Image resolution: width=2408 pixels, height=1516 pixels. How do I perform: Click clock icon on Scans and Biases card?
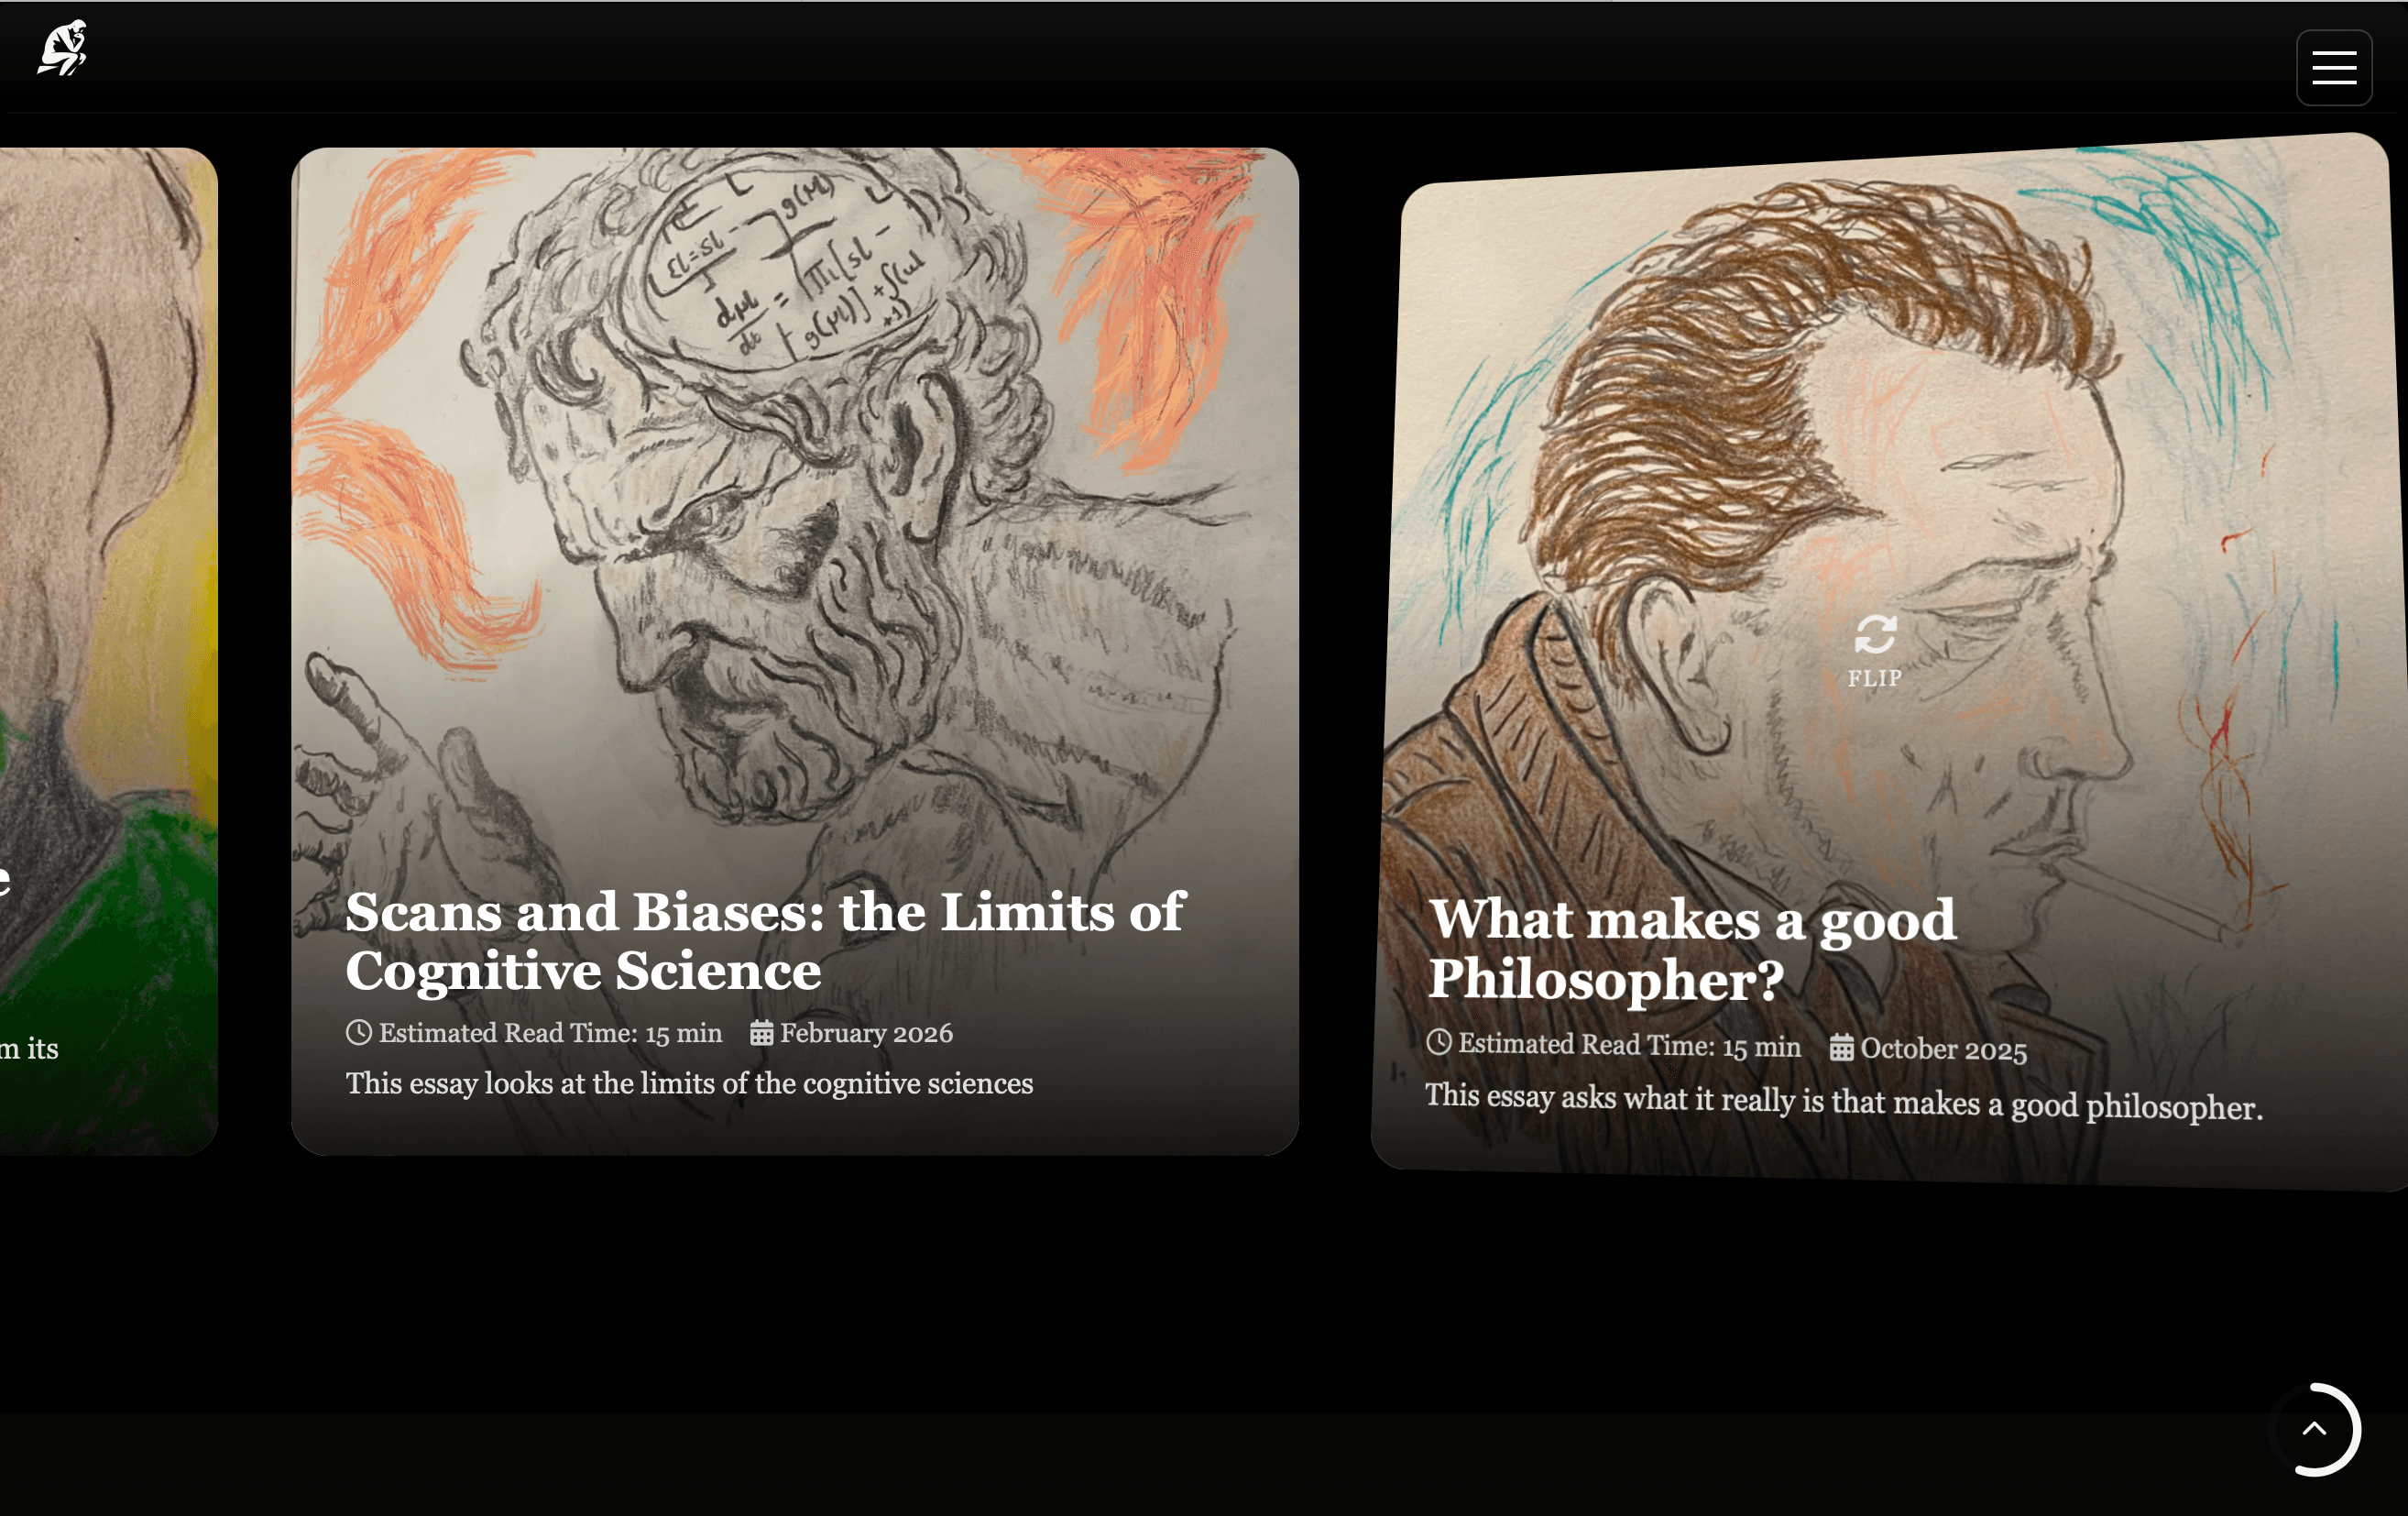pos(359,1032)
